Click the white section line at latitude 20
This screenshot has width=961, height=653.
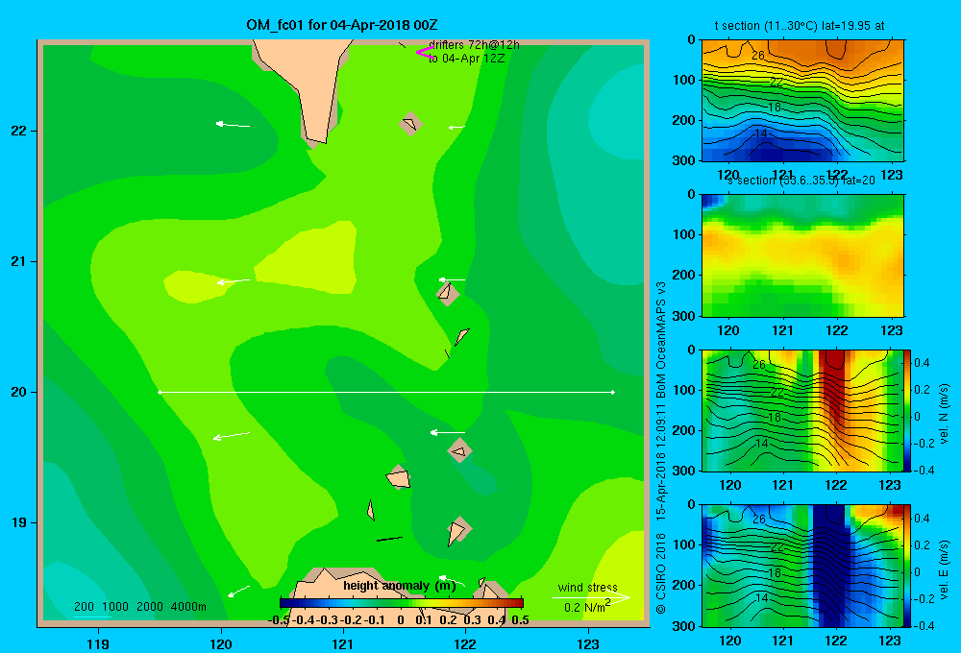click(x=386, y=392)
